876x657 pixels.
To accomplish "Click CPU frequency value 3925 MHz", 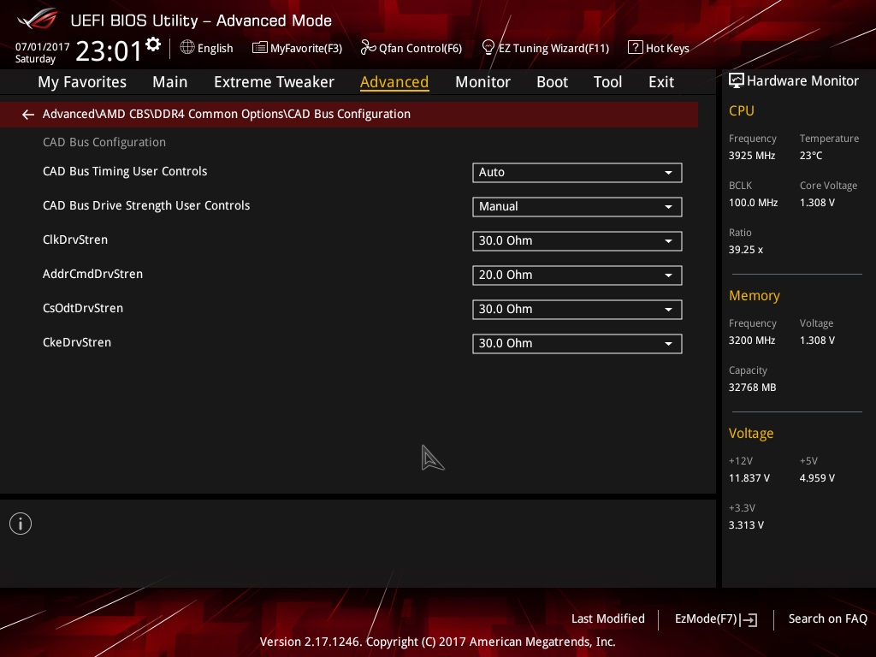I will point(752,156).
